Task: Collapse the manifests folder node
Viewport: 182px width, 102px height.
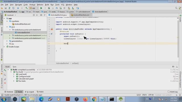Action: click(x=7, y=21)
